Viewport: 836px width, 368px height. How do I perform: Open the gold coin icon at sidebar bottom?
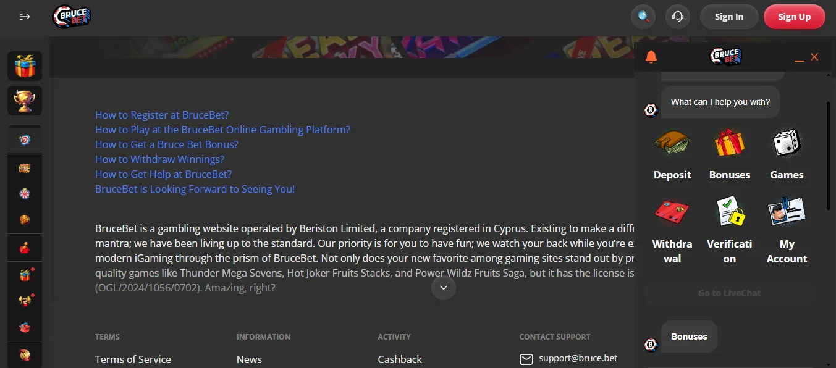point(25,355)
